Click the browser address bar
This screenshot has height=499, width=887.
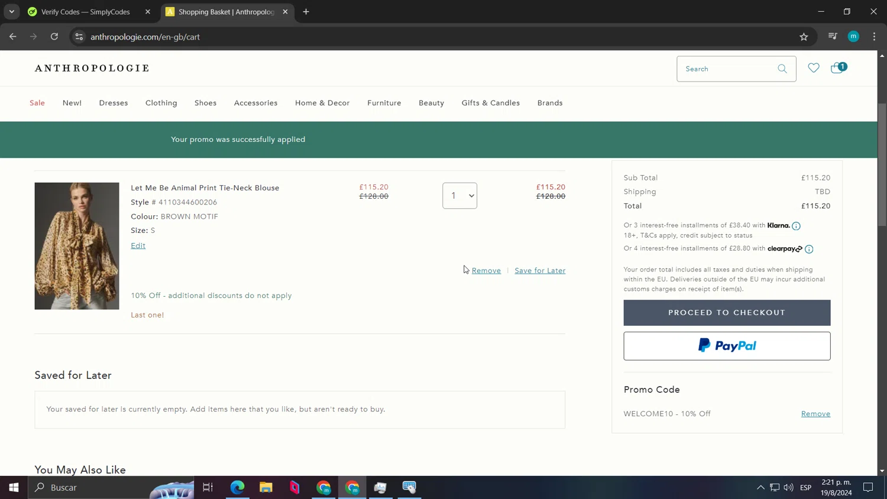coord(438,37)
